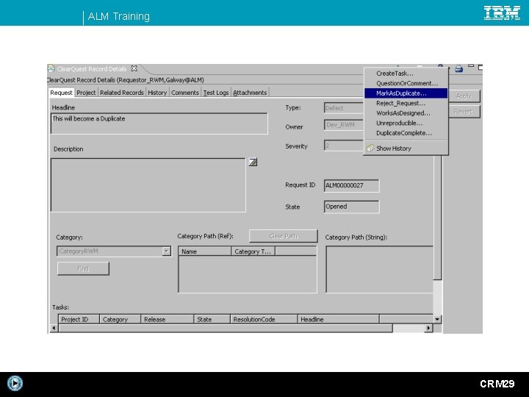Click the vertical scrollbar thumb
Image resolution: width=529 pixels, height=397 pixels.
tap(437, 218)
